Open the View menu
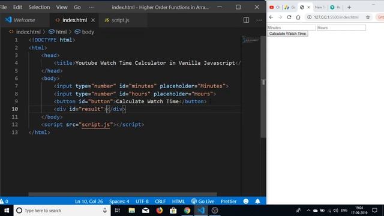This screenshot has height=216, width=384. tap(62, 7)
